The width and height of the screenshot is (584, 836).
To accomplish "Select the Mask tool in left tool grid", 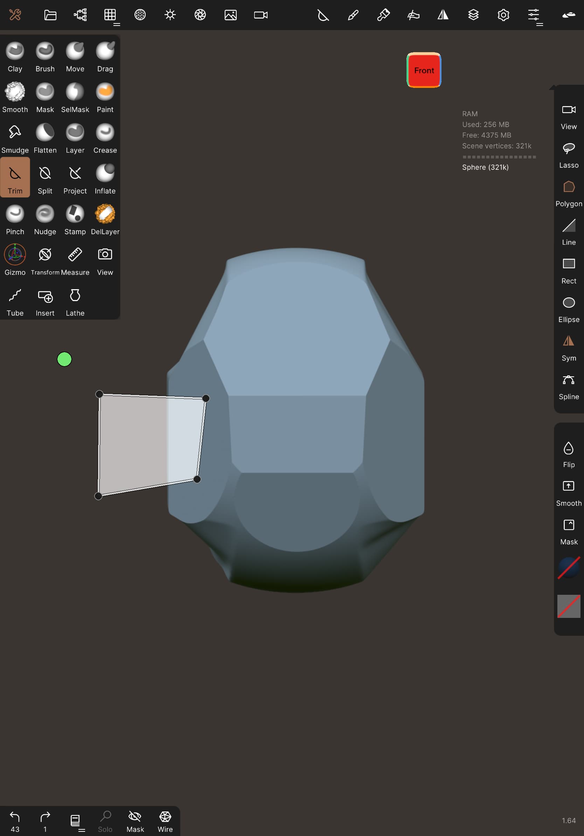I will pyautogui.click(x=45, y=98).
